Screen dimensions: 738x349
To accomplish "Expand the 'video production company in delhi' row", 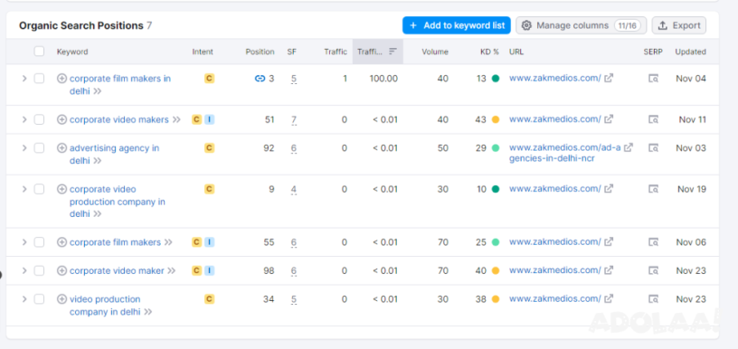I will pos(24,298).
